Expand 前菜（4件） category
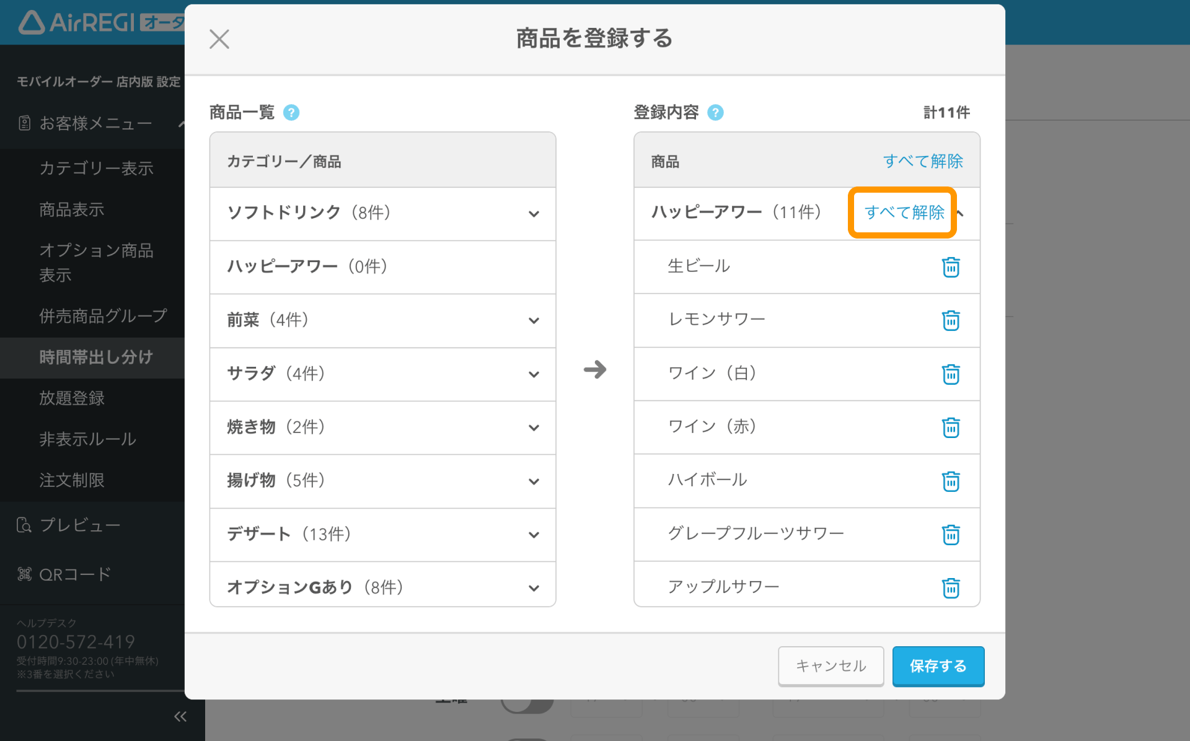1190x741 pixels. [x=534, y=320]
